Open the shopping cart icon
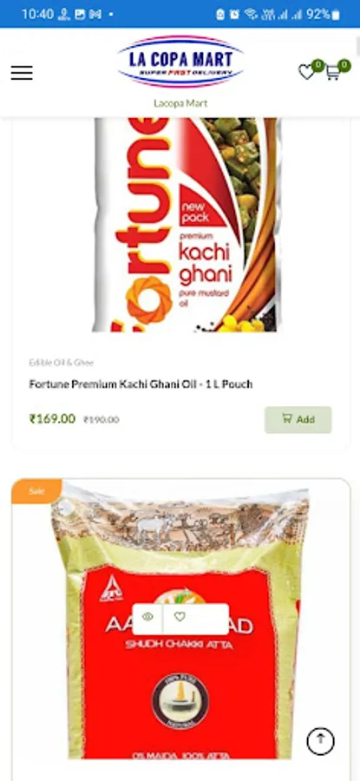The image size is (360, 781). click(332, 73)
